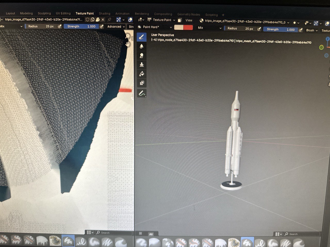Image resolution: width=330 pixels, height=247 pixels.
Task: Switch to the UV Editing workspace tab
Action: pyautogui.click(x=63, y=13)
